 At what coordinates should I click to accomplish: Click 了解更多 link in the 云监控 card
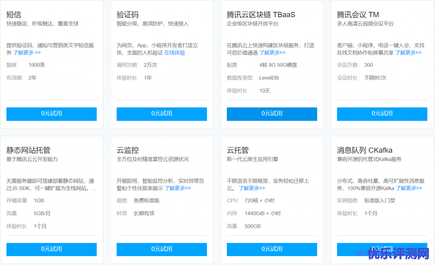coord(178,188)
